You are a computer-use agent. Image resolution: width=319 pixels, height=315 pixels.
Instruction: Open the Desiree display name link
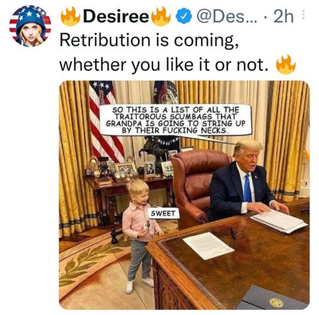point(116,17)
